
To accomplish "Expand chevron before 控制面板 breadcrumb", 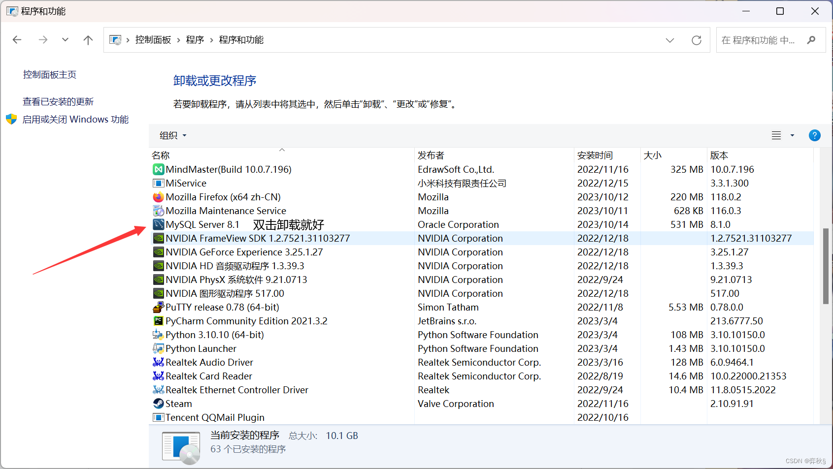I will [128, 40].
